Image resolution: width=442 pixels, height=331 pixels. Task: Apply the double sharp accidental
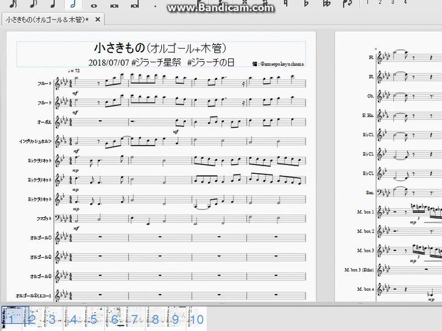coord(244,3)
